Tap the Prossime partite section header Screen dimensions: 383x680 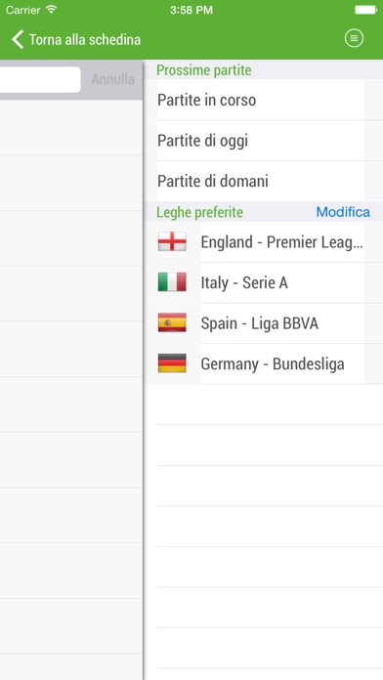point(204,70)
